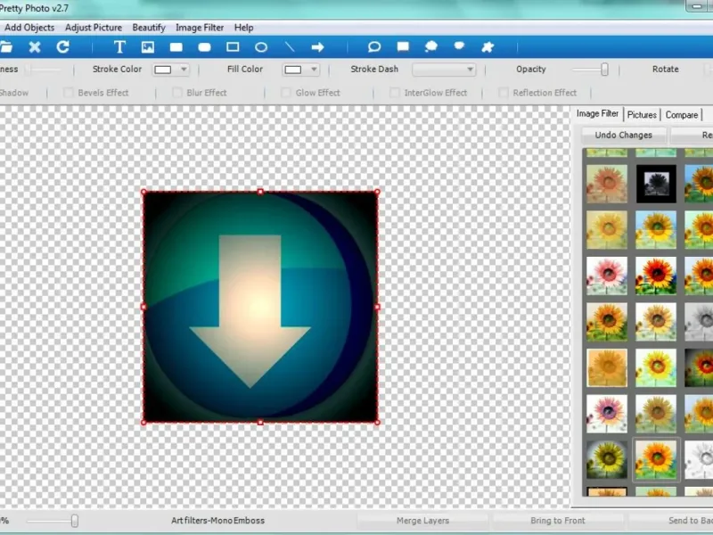
Task: Select the arrow shape tool
Action: pyautogui.click(x=317, y=47)
